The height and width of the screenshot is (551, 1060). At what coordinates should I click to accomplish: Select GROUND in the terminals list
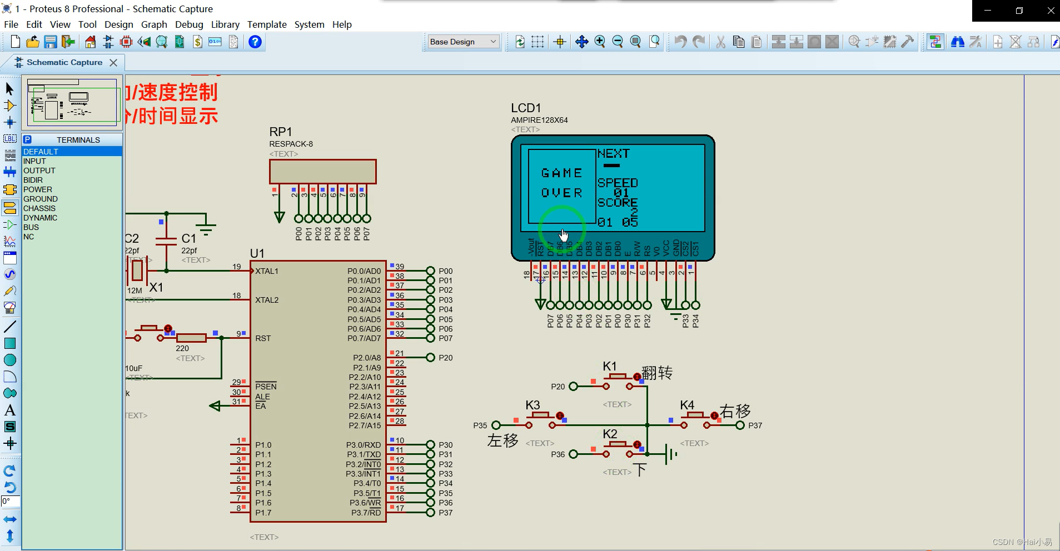(41, 199)
